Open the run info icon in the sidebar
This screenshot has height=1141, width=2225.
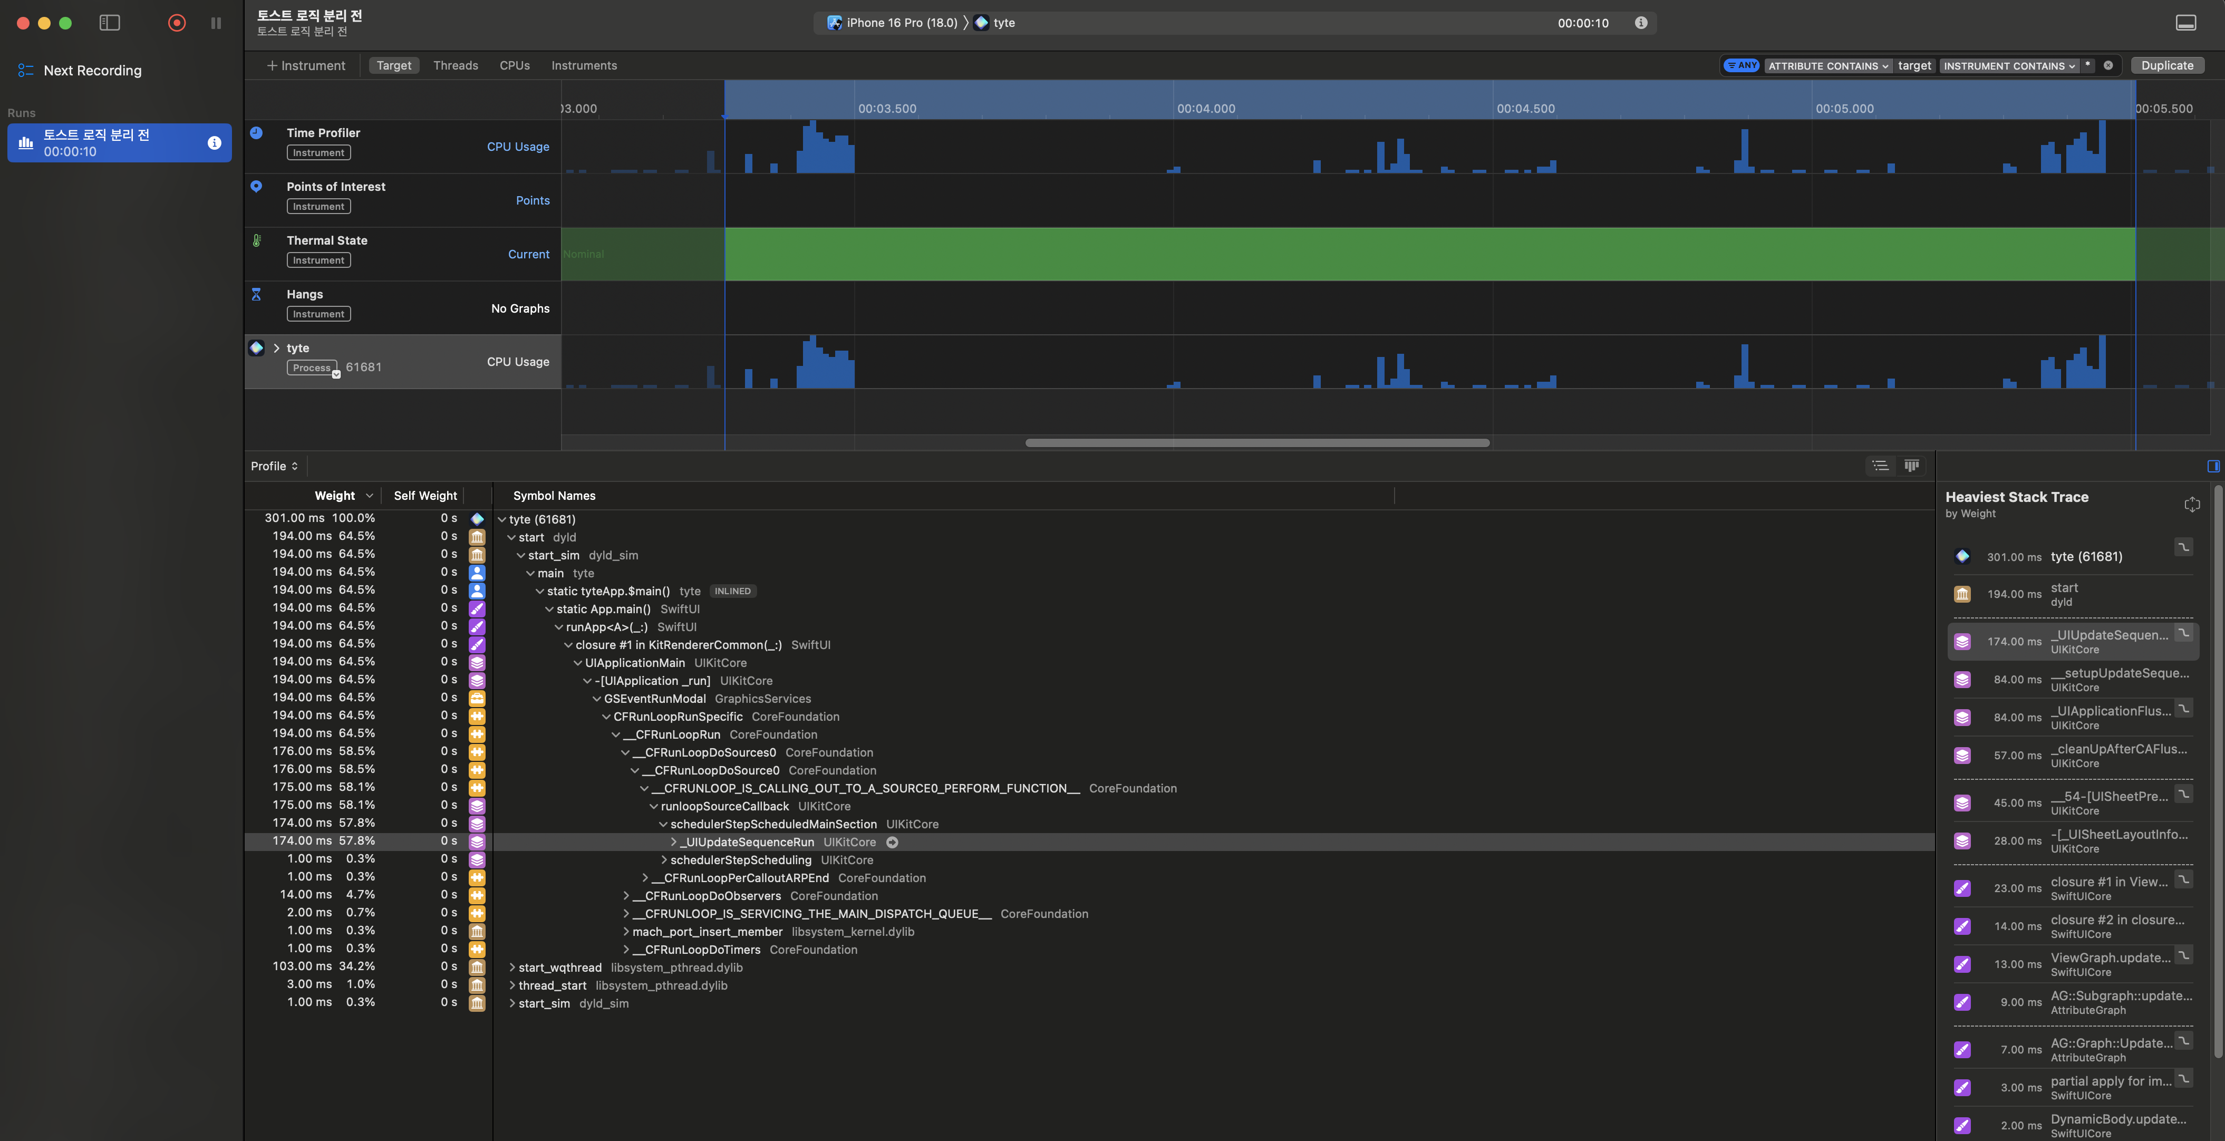[214, 142]
